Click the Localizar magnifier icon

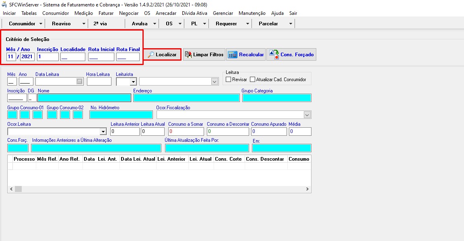[x=151, y=55]
